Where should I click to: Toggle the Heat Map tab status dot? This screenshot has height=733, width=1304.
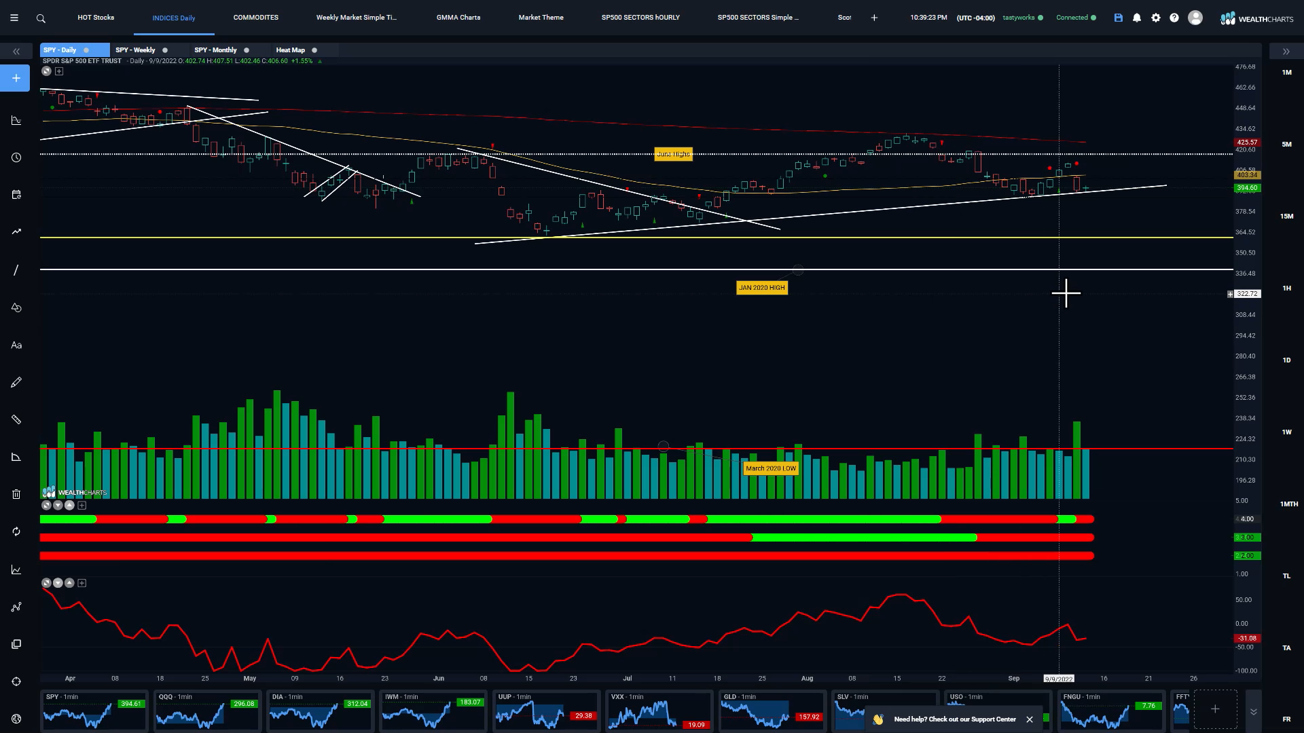tap(314, 50)
